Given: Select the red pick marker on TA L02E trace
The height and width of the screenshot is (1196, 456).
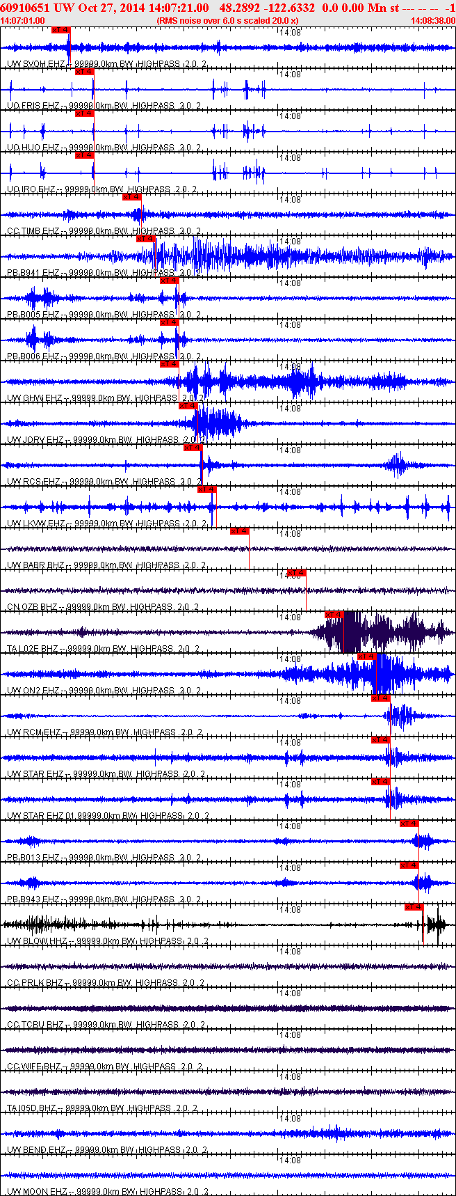Looking at the screenshot, I should tap(334, 615).
